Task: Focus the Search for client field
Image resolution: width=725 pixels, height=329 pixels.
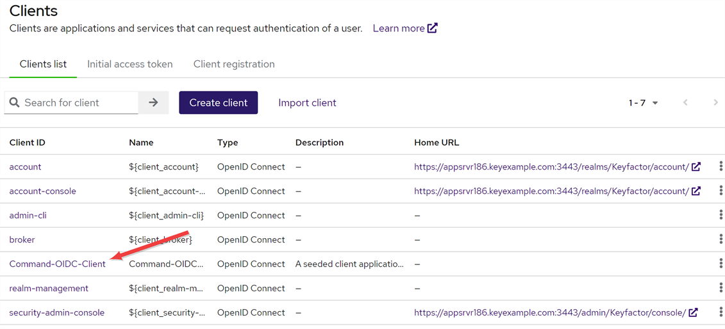Action: pos(78,102)
